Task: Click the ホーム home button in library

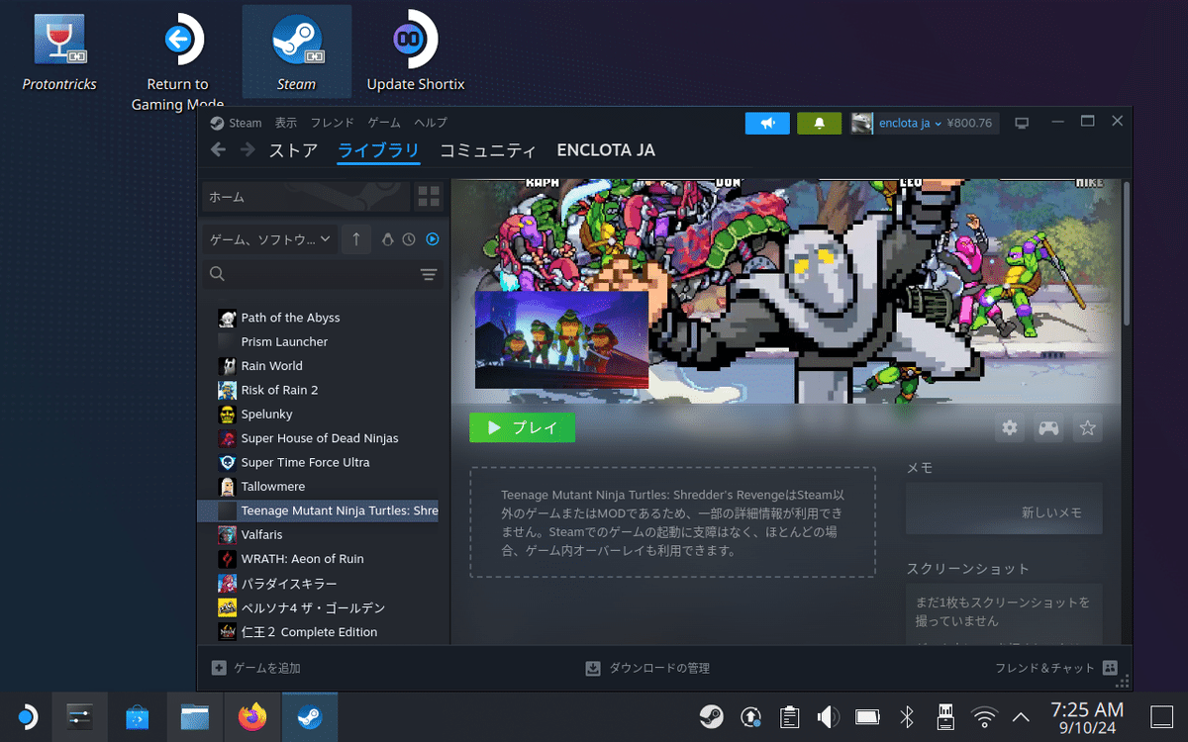Action: tap(305, 196)
